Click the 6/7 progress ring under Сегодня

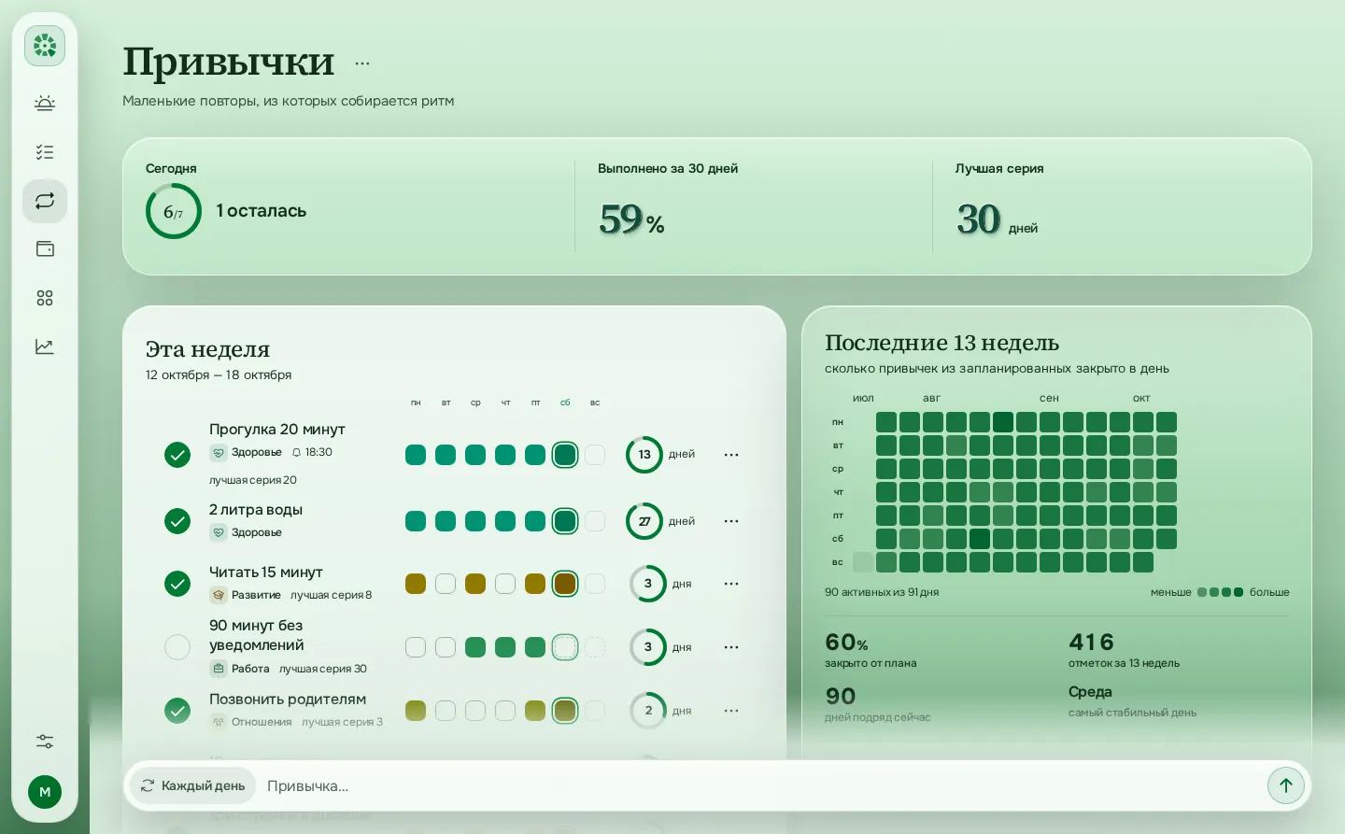(174, 211)
